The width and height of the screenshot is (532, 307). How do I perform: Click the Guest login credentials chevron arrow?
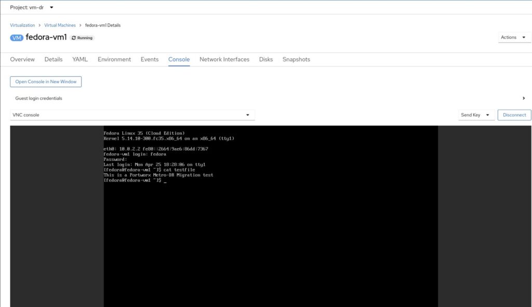[x=523, y=98]
